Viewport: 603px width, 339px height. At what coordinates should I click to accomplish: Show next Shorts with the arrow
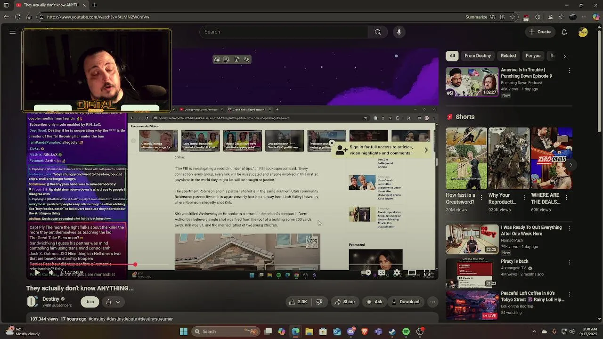click(x=570, y=165)
